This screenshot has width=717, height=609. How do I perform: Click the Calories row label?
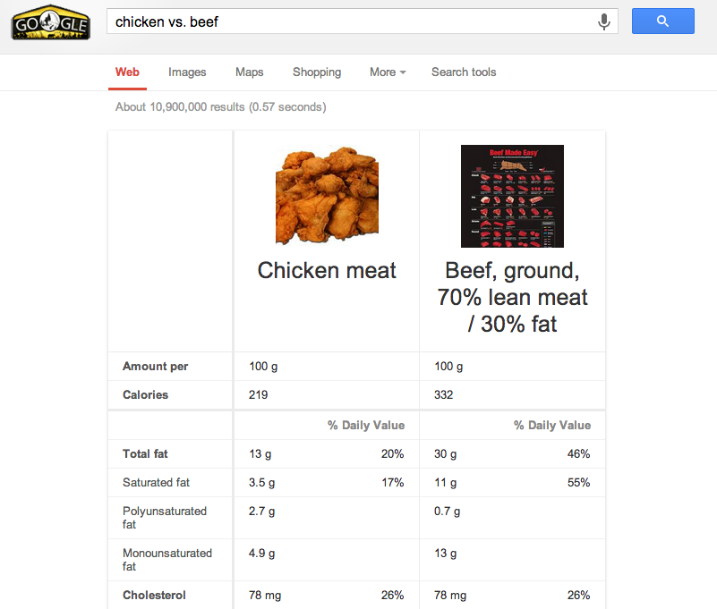pos(145,394)
